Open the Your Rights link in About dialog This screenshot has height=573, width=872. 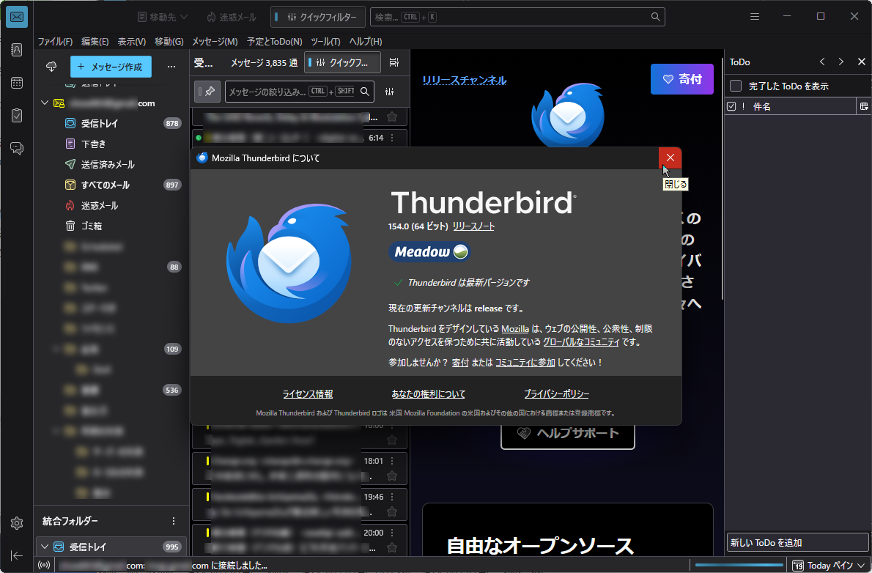[x=428, y=394]
